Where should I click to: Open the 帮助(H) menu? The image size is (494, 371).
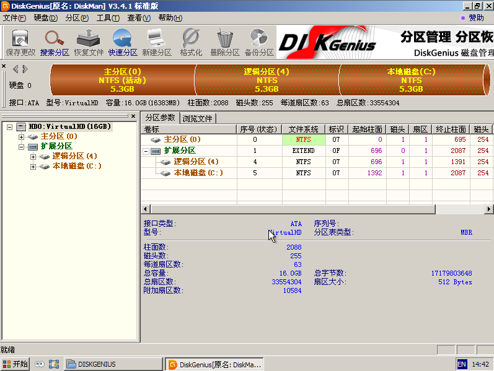click(x=170, y=18)
